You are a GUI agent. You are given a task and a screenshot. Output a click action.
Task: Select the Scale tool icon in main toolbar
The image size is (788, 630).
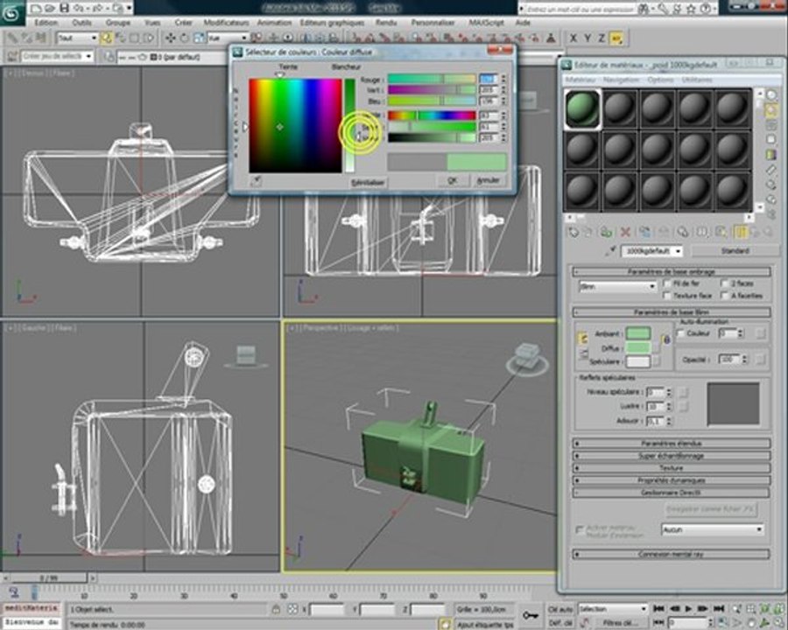(199, 38)
